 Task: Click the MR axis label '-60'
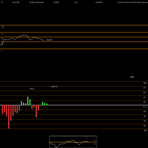point(144,121)
